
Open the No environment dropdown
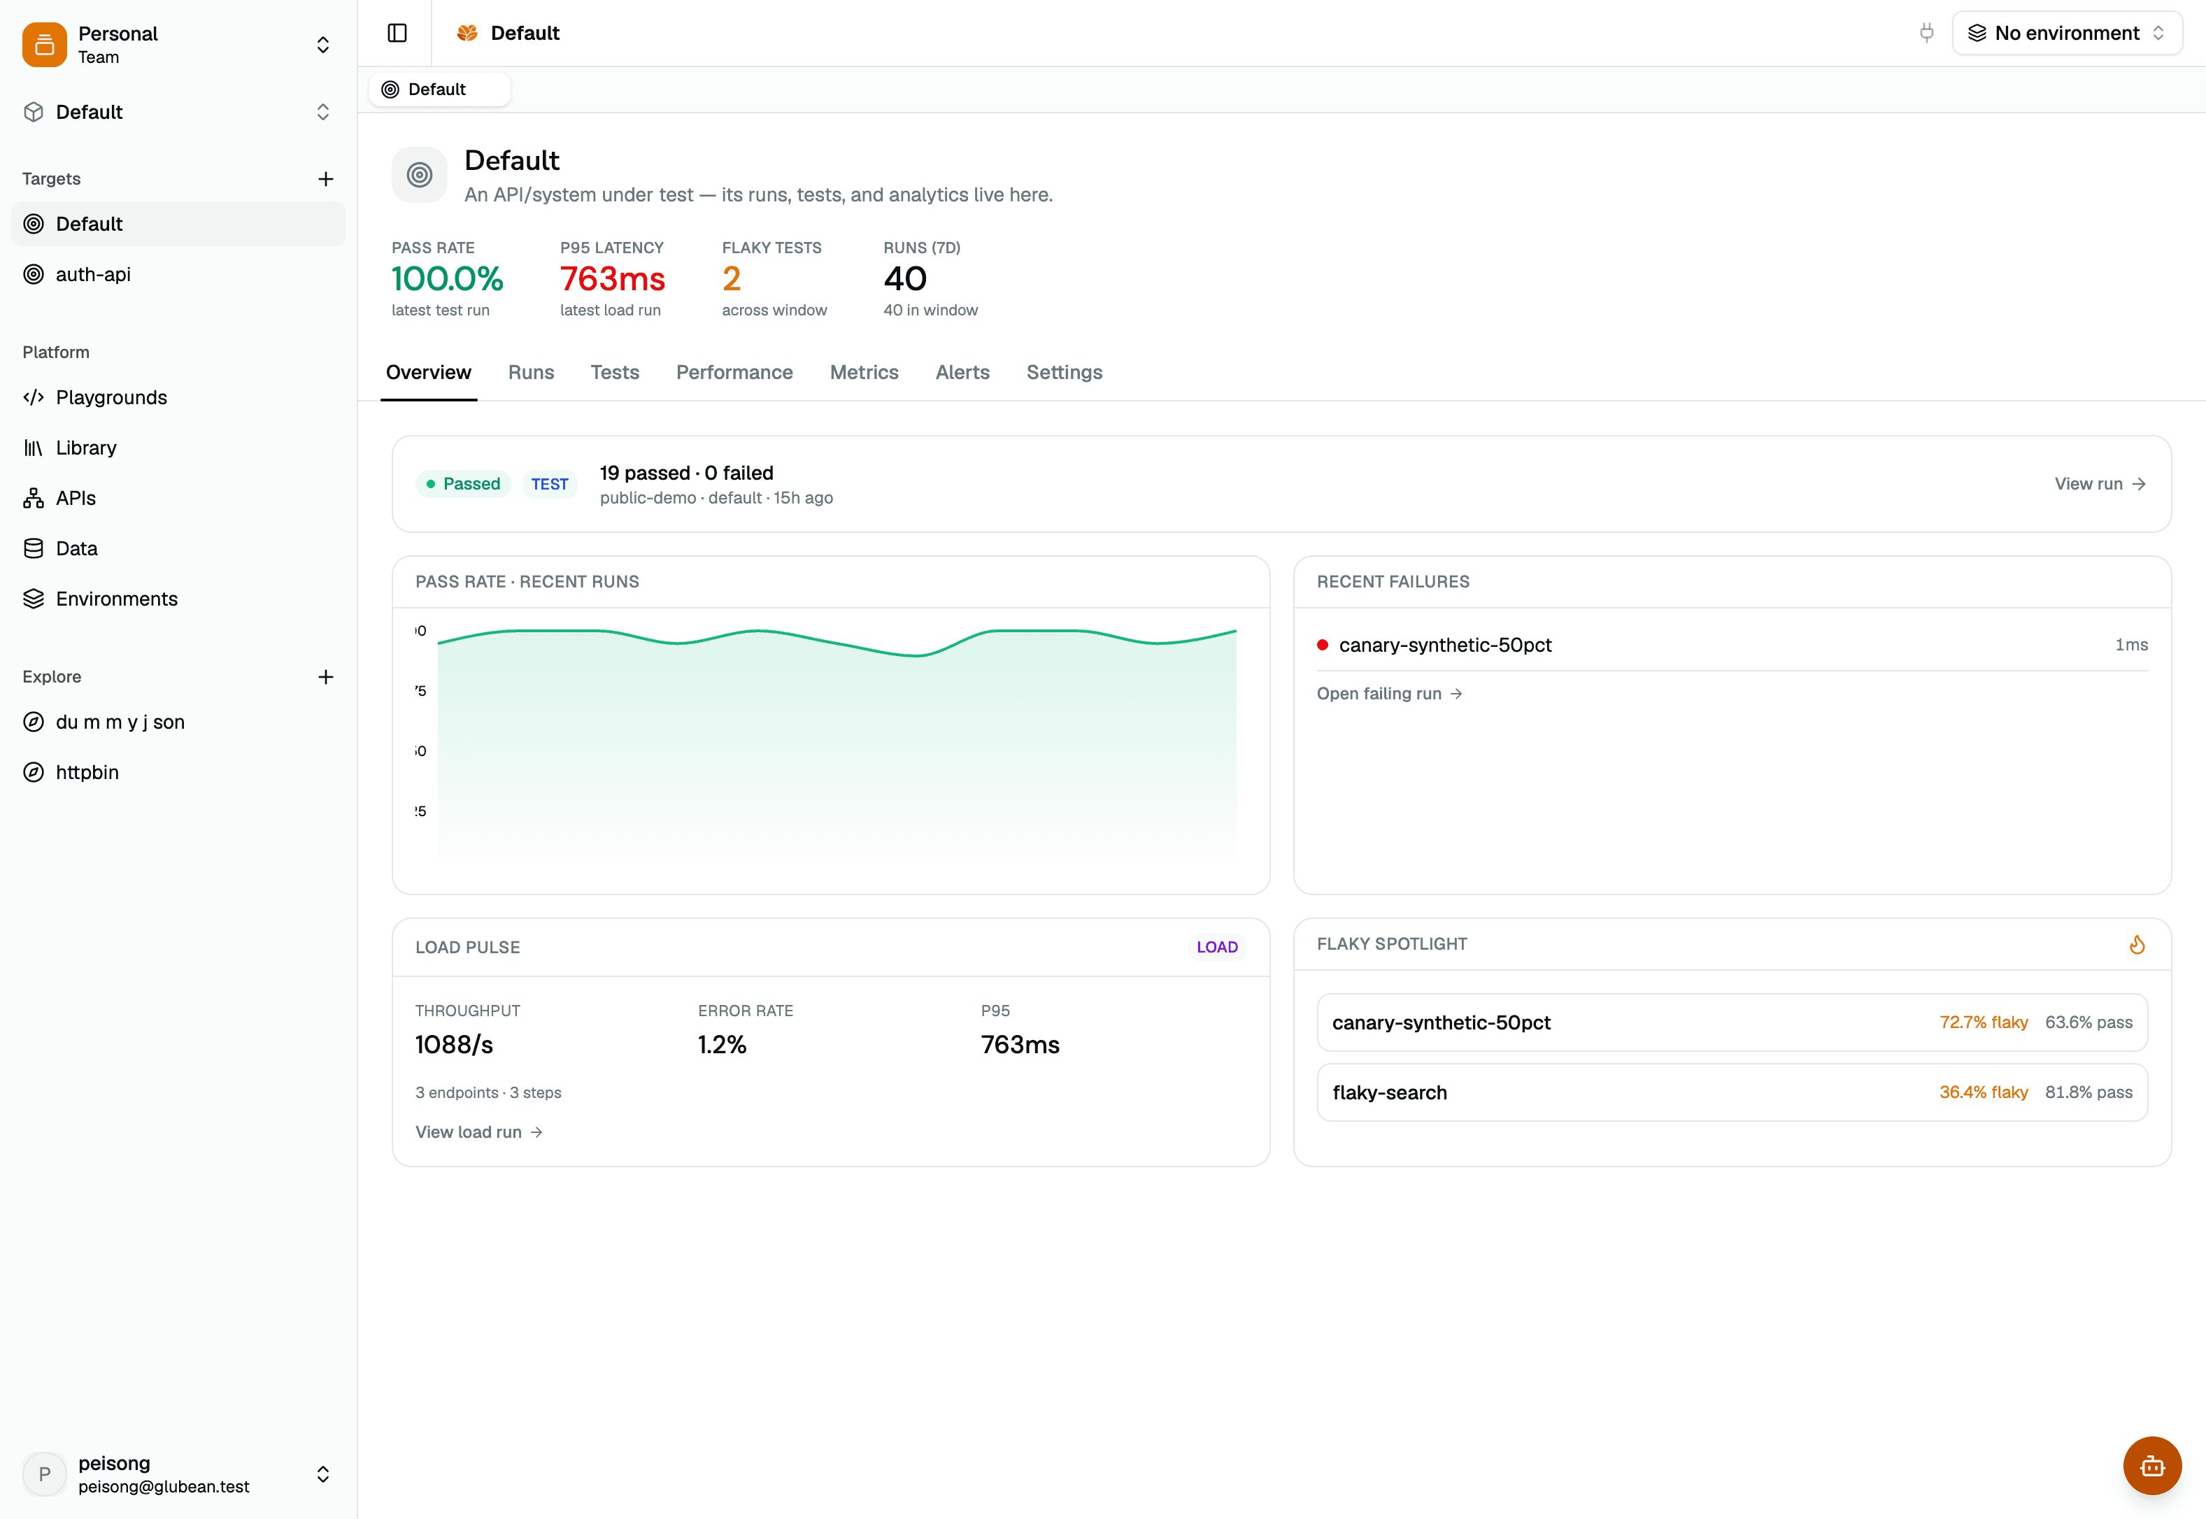coord(2066,34)
